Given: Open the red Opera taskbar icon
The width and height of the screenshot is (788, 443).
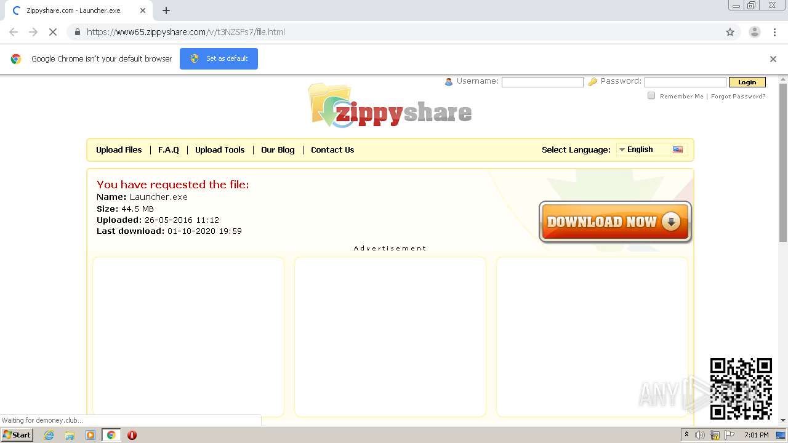Looking at the screenshot, I should (132, 435).
